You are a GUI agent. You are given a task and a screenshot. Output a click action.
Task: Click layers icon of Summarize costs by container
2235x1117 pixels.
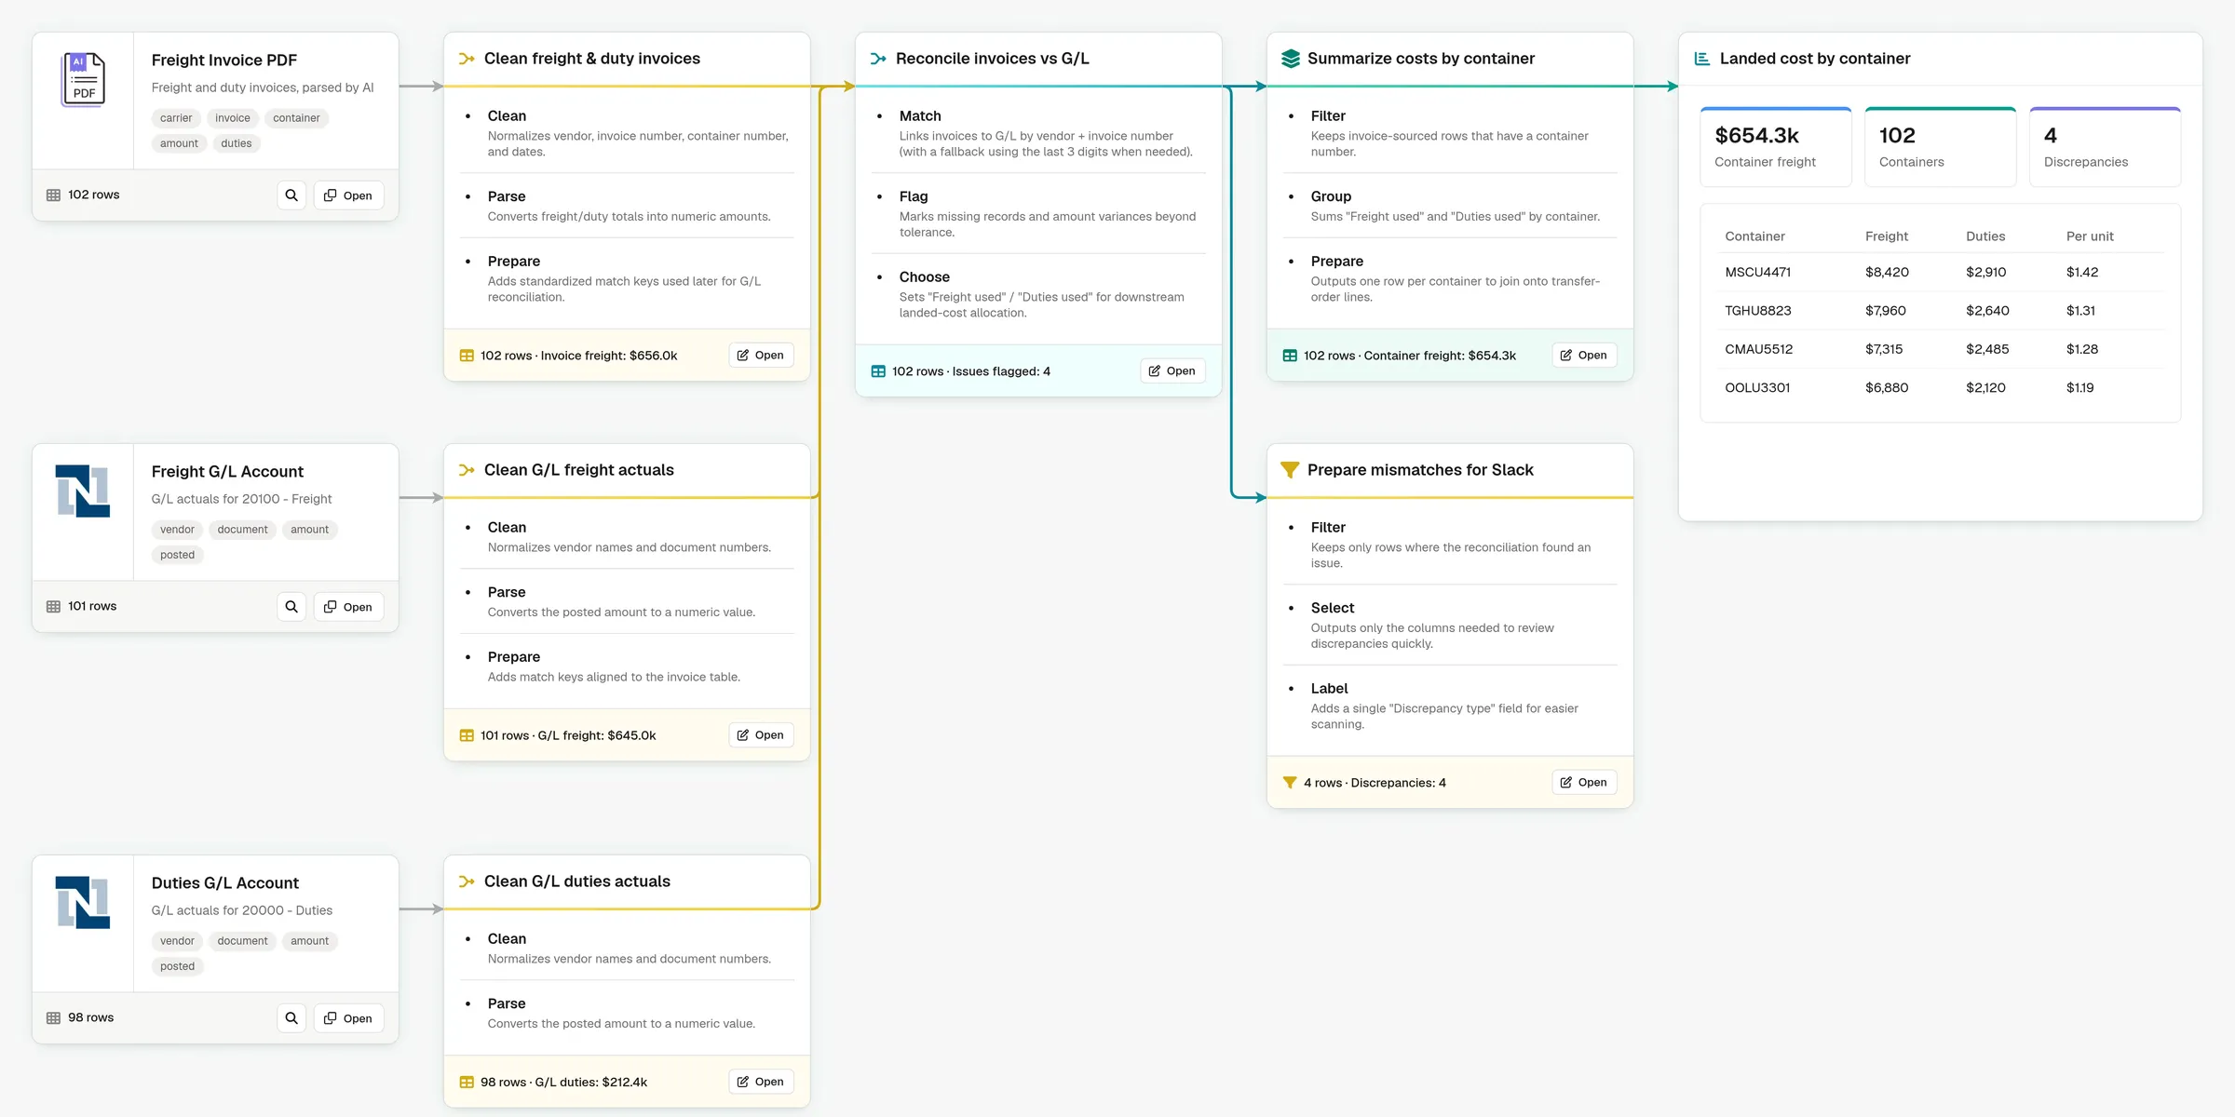coord(1290,59)
